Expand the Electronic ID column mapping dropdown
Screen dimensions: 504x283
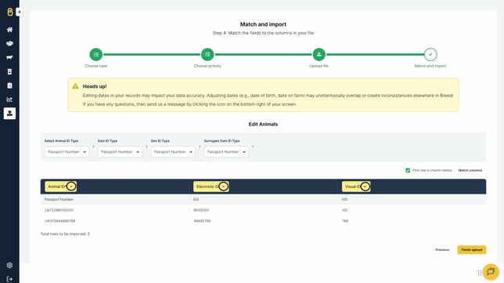point(223,187)
